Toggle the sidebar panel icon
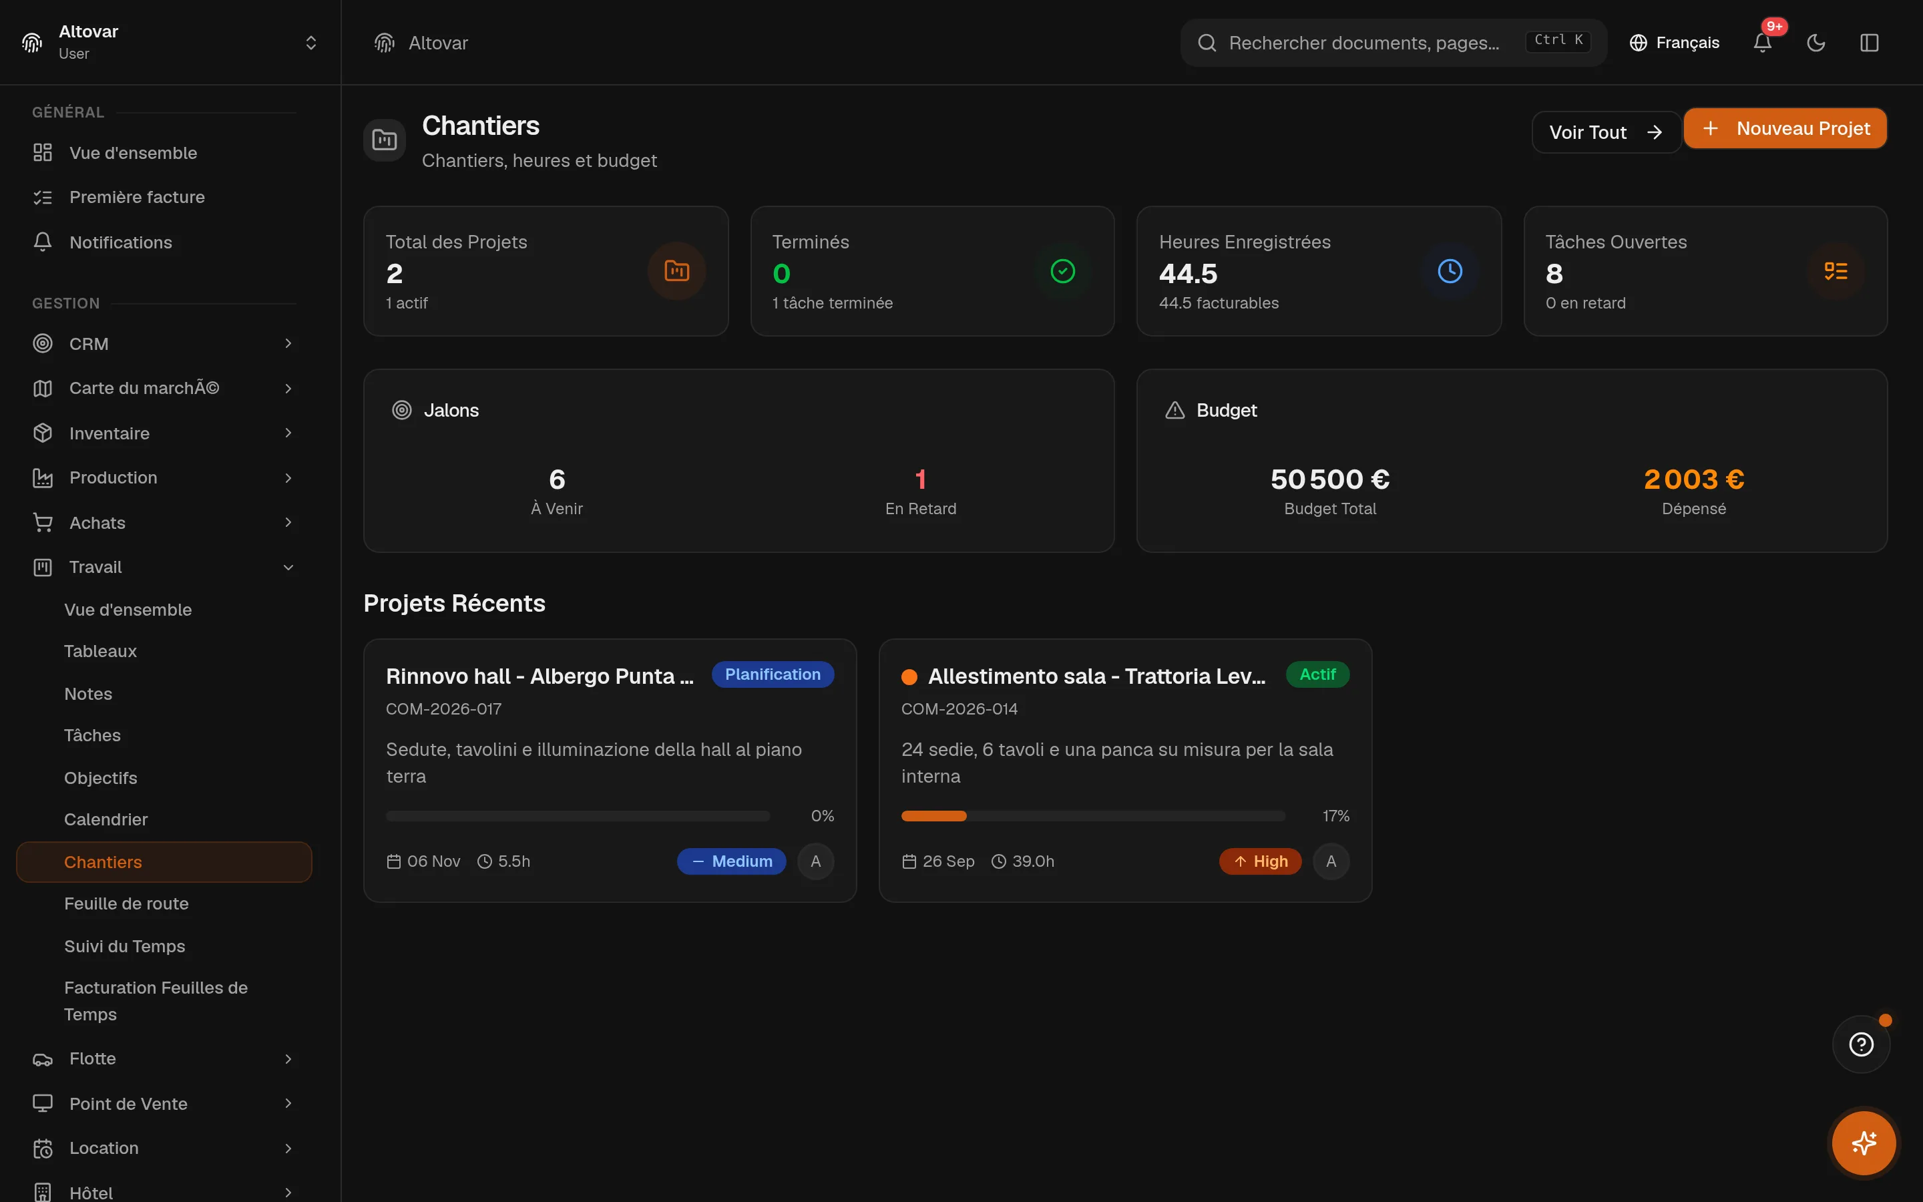The image size is (1923, 1202). point(1869,43)
